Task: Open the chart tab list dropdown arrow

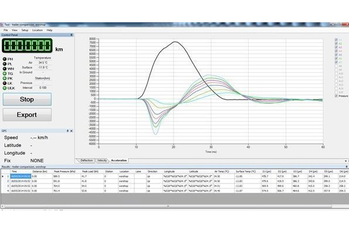Action: coord(345,161)
